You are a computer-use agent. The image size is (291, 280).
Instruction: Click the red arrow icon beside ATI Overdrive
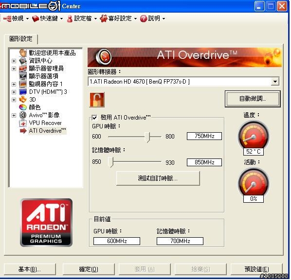(23, 131)
